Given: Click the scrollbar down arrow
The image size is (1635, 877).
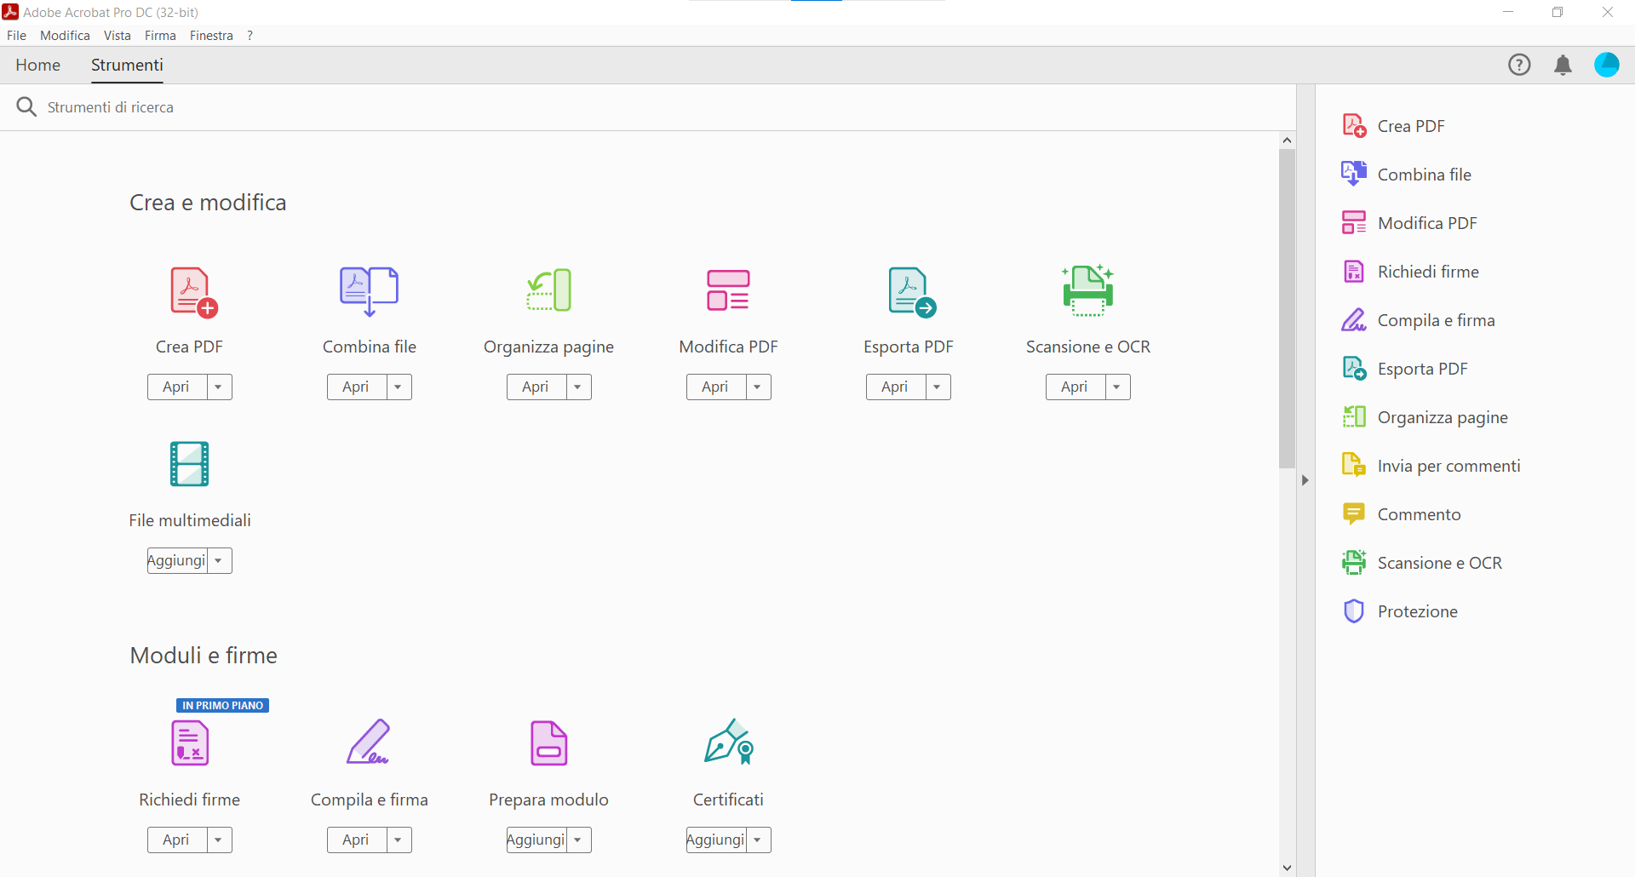Looking at the screenshot, I should [x=1287, y=868].
